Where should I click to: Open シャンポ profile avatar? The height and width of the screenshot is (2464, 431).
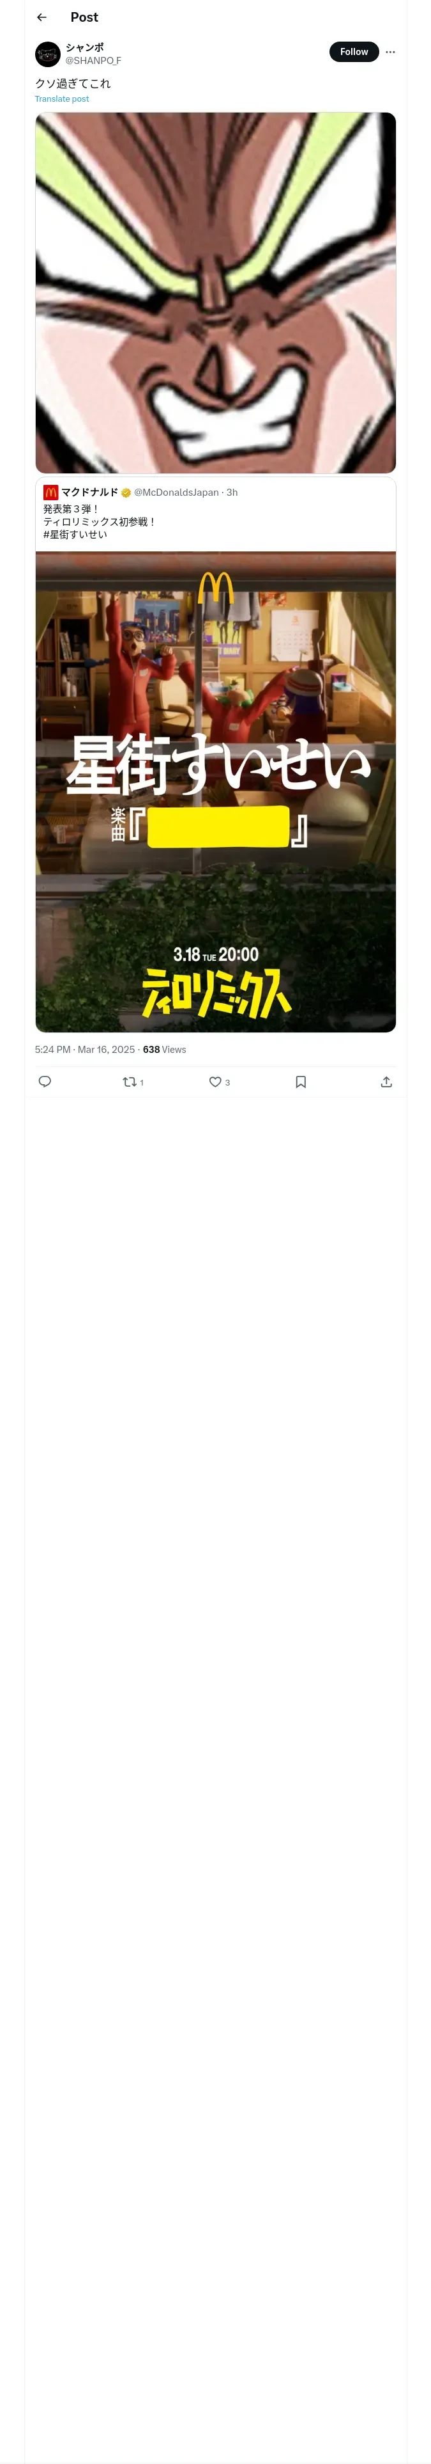point(48,54)
